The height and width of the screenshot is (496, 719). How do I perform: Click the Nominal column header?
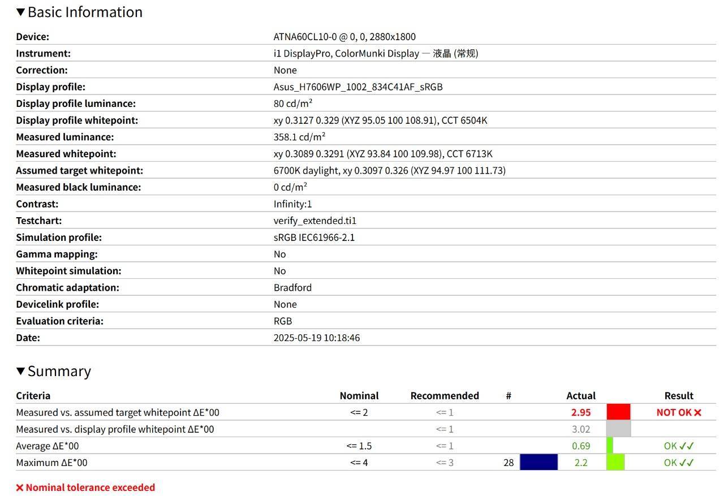359,396
